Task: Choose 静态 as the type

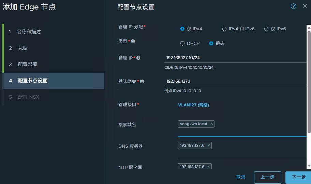Action: [x=211, y=44]
